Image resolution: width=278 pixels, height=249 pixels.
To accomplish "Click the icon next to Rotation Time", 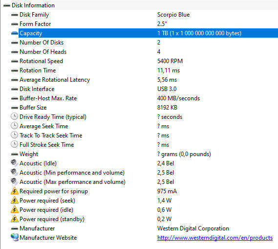I will tap(15, 70).
